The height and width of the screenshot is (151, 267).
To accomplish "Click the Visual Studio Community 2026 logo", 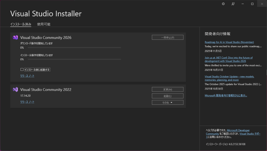I will point(15,38).
